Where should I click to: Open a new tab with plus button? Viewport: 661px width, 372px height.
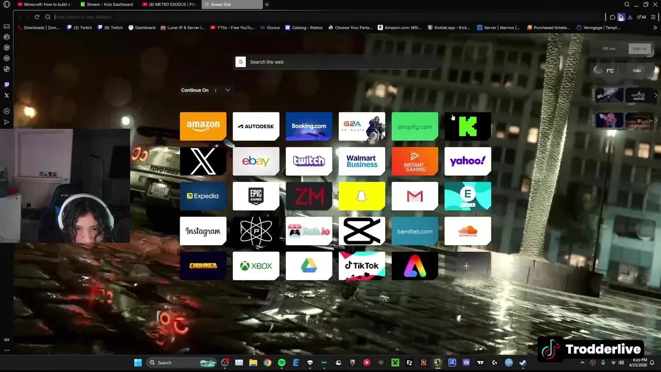click(266, 4)
